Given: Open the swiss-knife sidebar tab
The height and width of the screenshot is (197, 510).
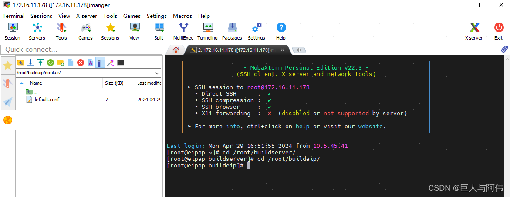Looking at the screenshot, I should tap(8, 84).
